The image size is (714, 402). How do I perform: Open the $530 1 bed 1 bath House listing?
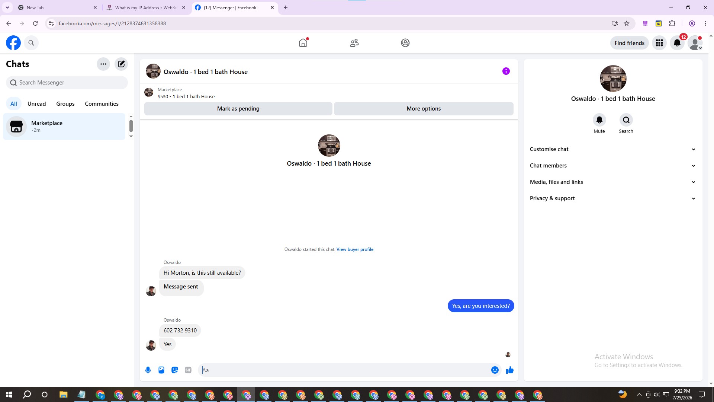[x=186, y=97]
